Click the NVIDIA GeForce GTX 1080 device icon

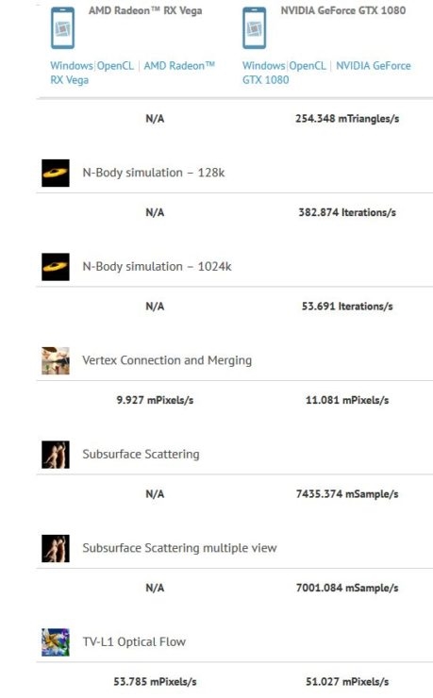pyautogui.click(x=255, y=28)
